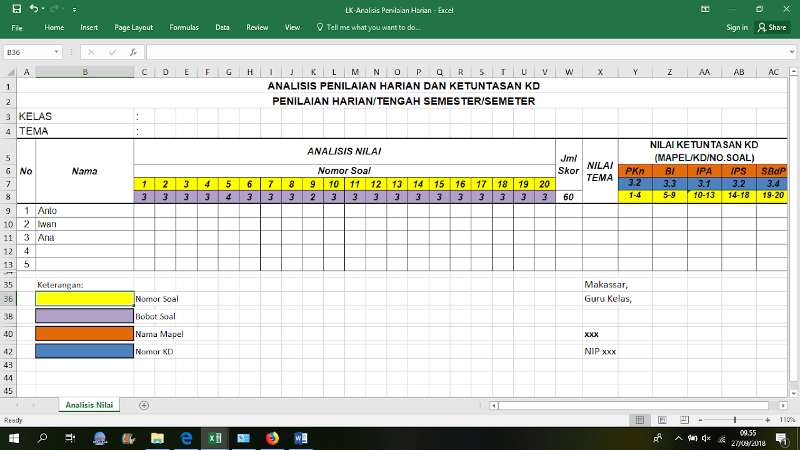Zoom in with the status bar plus icon
The image size is (800, 450).
pyautogui.click(x=768, y=420)
